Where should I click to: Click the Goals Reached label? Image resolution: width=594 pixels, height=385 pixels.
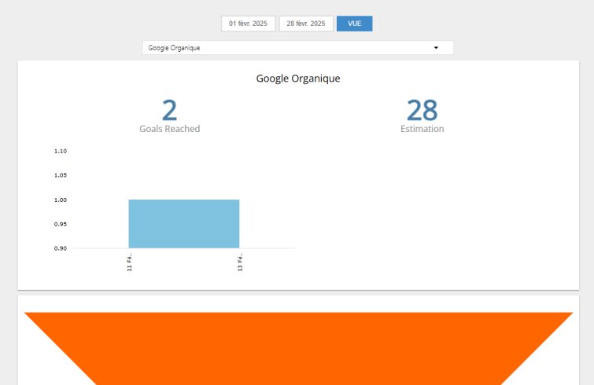pos(169,129)
